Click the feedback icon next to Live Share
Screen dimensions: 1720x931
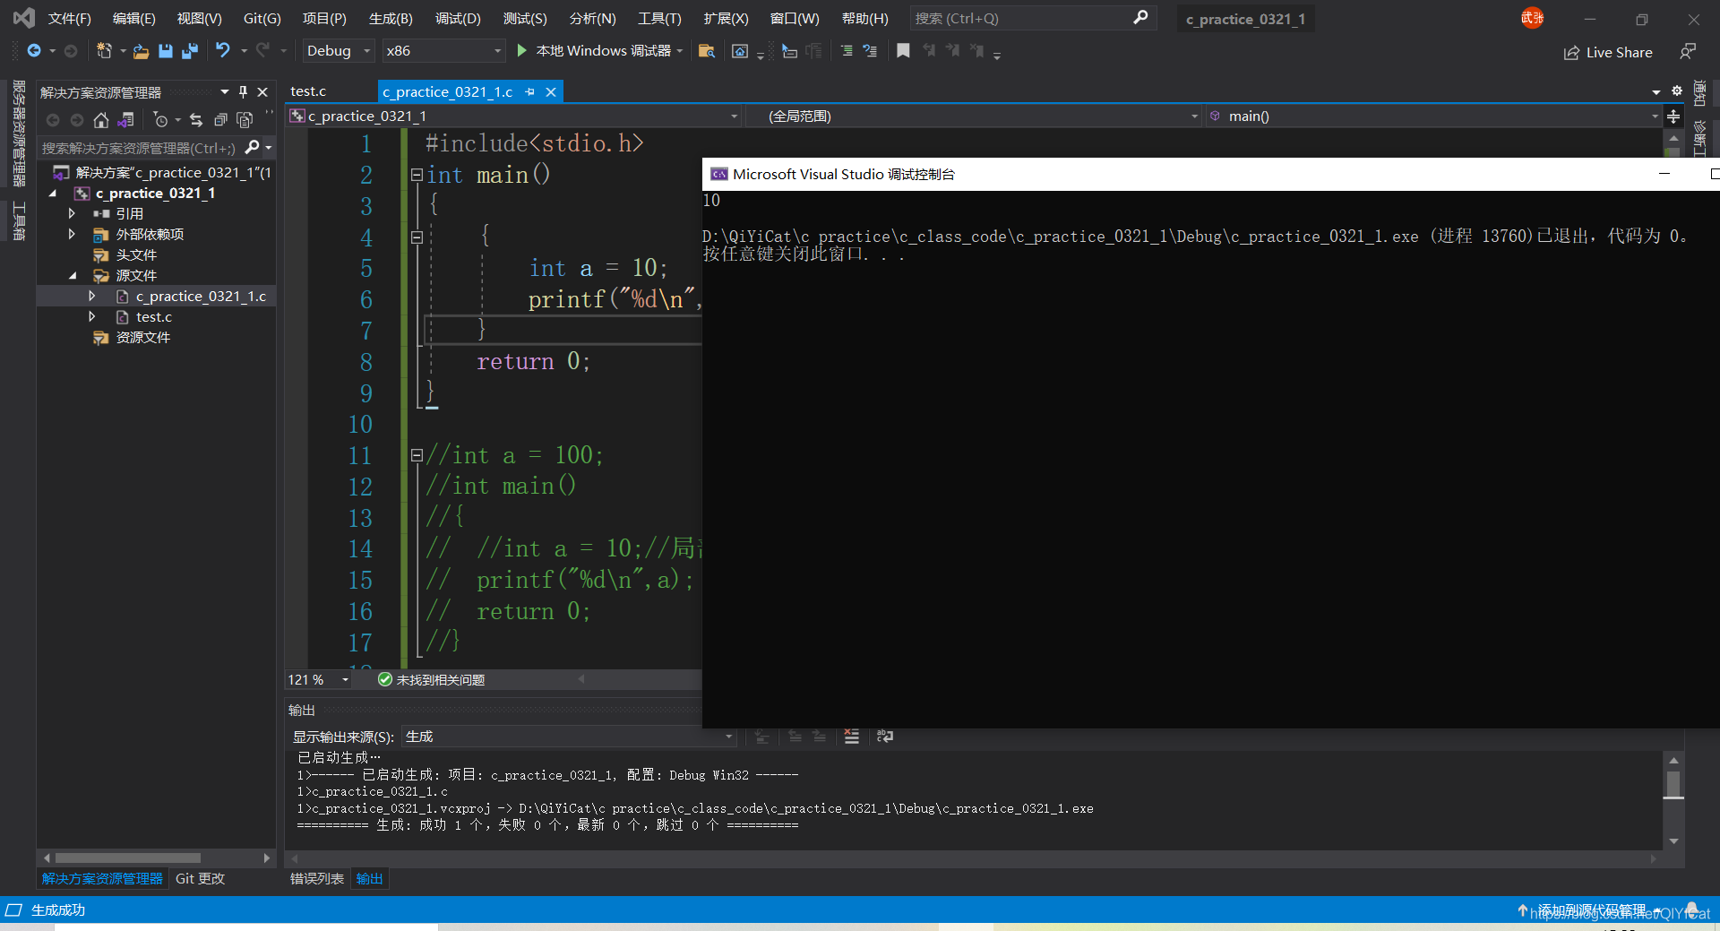click(x=1688, y=52)
